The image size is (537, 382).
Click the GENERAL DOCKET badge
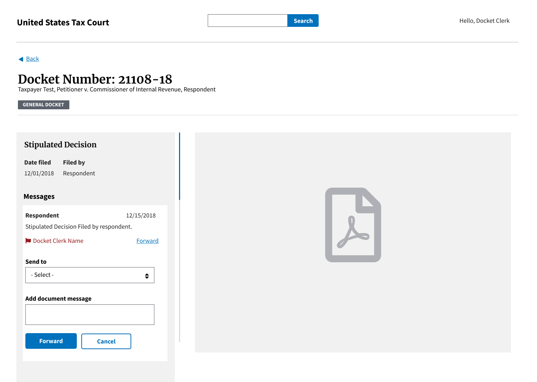pyautogui.click(x=44, y=105)
